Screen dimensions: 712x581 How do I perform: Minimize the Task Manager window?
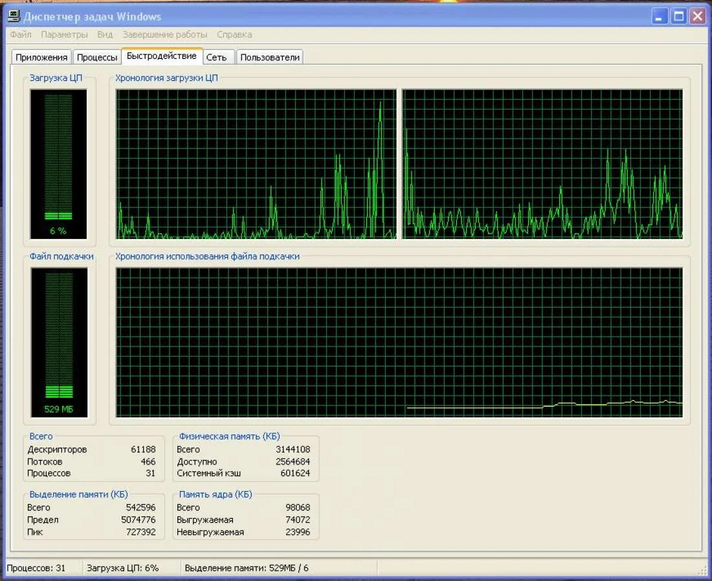point(660,16)
